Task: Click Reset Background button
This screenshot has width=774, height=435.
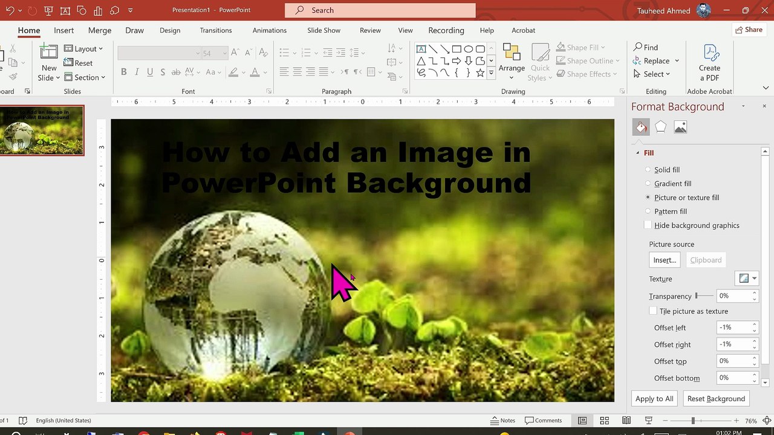Action: [x=716, y=399]
